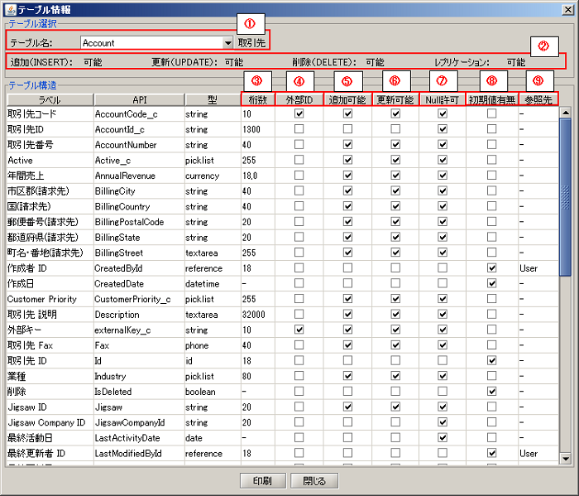This screenshot has width=579, height=496.
Task: Select the AnnualRevenue API cell
Action: 139,176
